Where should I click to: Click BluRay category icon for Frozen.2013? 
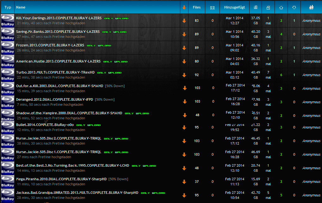(x=8, y=48)
